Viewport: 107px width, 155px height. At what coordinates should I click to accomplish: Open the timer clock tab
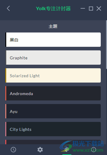tap(13, 150)
